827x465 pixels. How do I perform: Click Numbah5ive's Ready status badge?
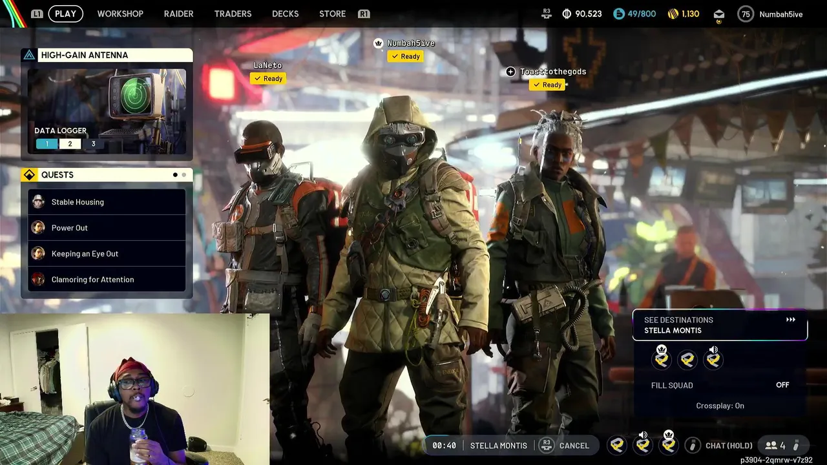(x=406, y=57)
